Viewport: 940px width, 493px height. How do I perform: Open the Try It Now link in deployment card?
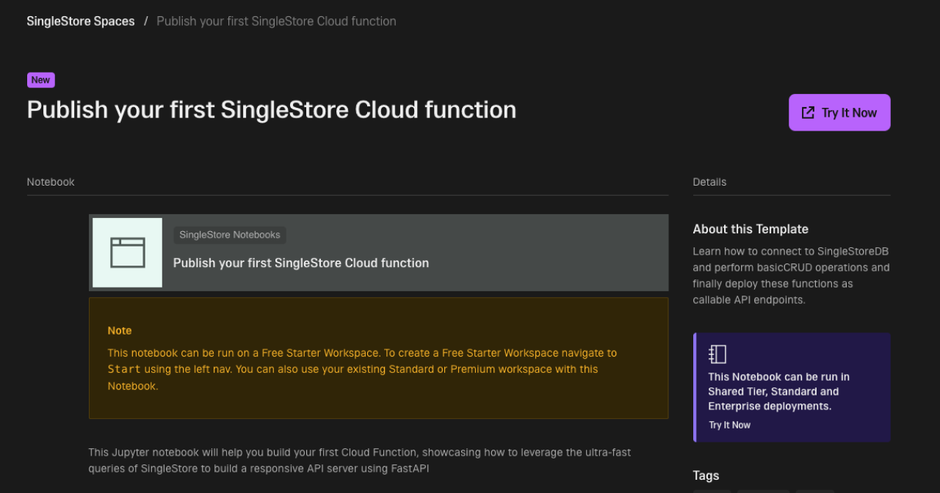pos(729,424)
